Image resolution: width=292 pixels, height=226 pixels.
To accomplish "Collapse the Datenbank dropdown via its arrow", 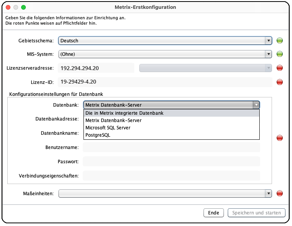I will [x=256, y=105].
